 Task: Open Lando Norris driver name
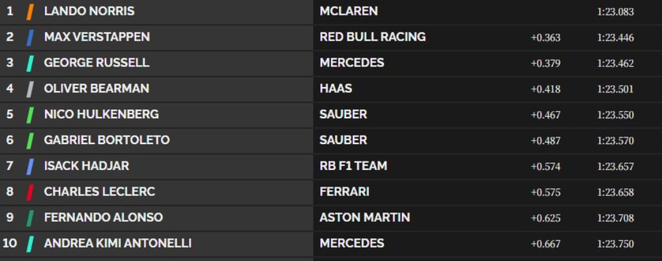tap(89, 11)
